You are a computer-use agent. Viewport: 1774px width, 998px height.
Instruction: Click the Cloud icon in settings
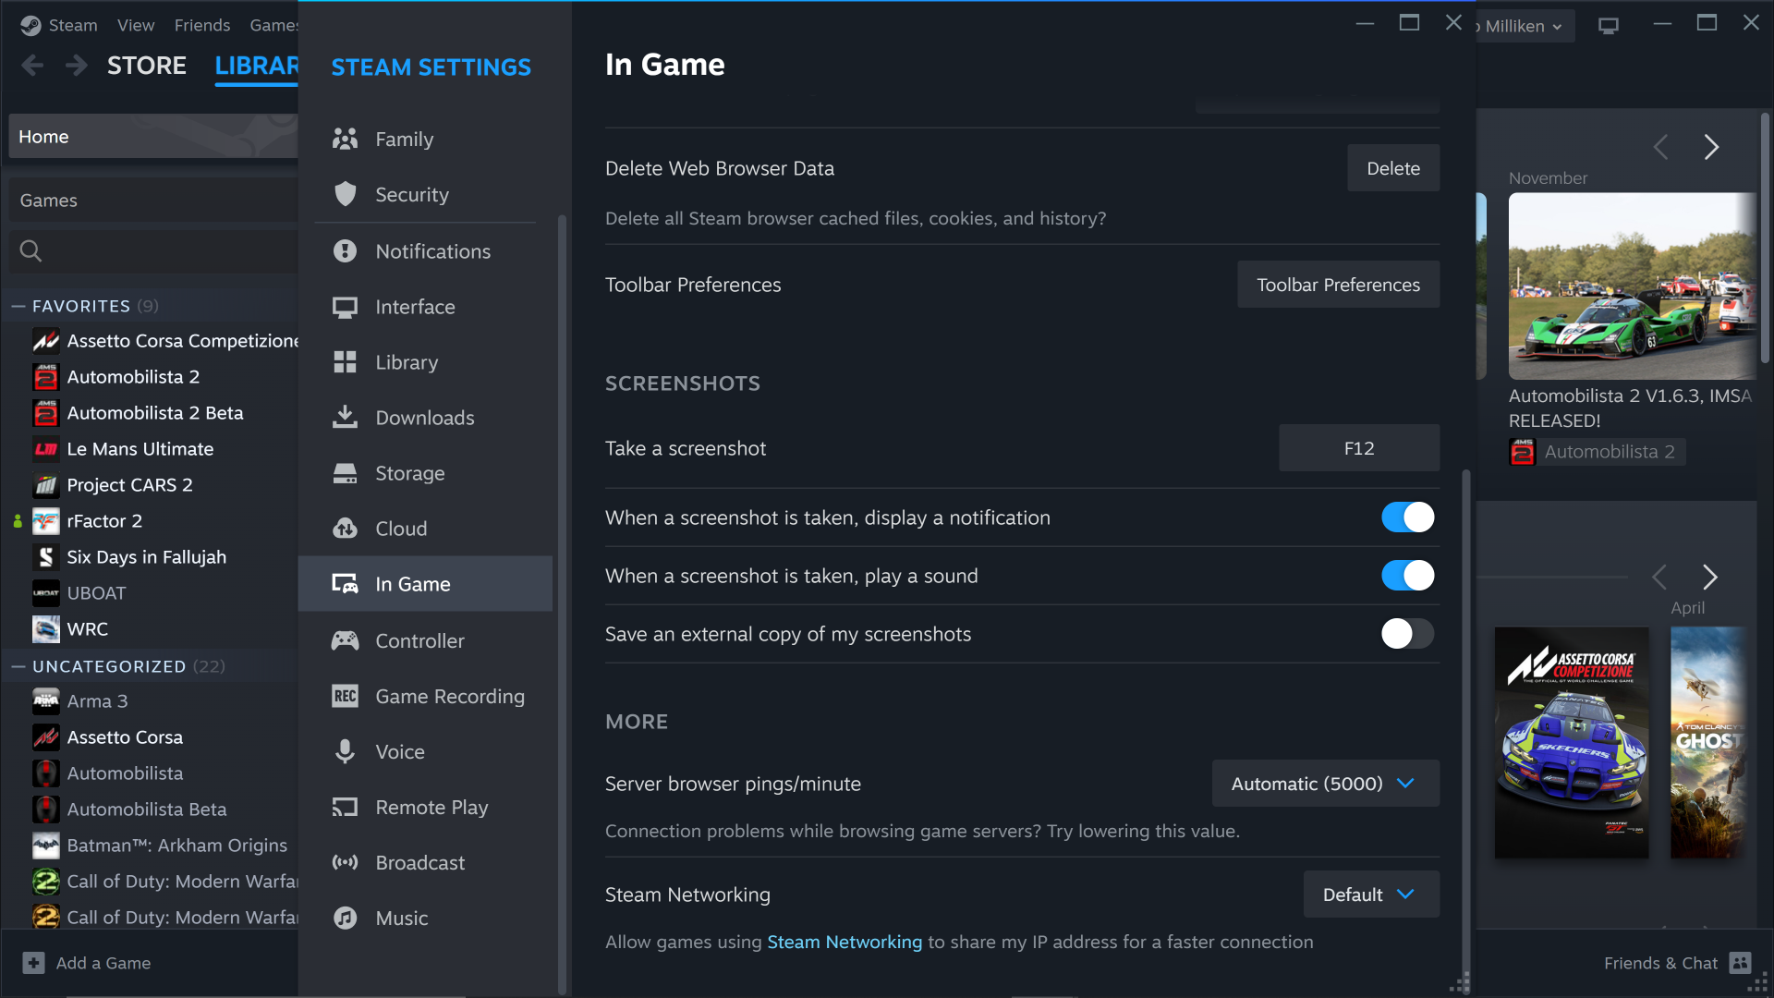345,529
